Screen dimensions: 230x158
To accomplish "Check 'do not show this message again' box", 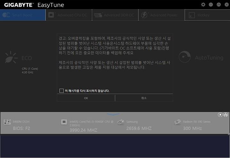I will point(61,91).
